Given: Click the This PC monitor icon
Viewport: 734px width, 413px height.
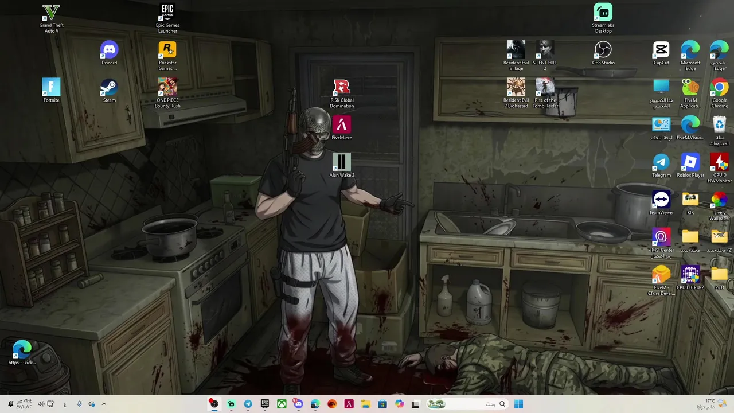Looking at the screenshot, I should point(661,93).
